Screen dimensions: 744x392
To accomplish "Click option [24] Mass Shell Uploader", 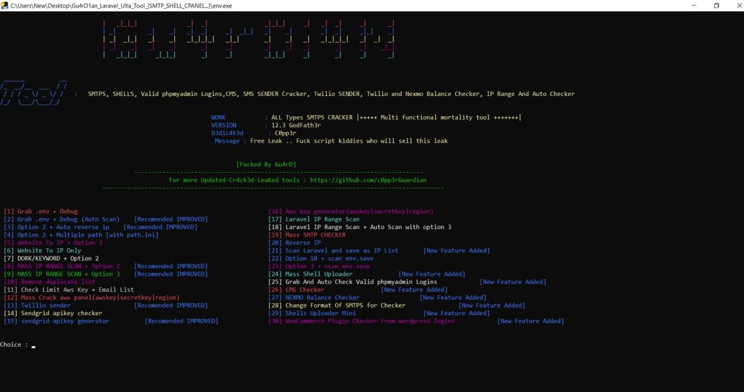I will point(310,274).
